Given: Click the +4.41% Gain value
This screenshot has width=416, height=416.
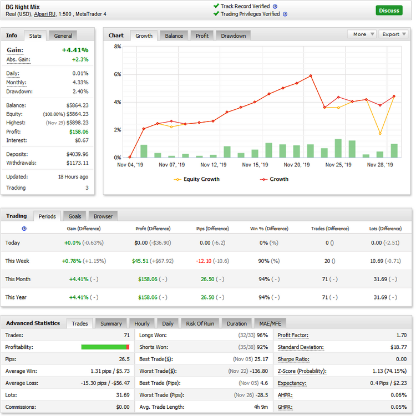Looking at the screenshot, I should pos(75,50).
